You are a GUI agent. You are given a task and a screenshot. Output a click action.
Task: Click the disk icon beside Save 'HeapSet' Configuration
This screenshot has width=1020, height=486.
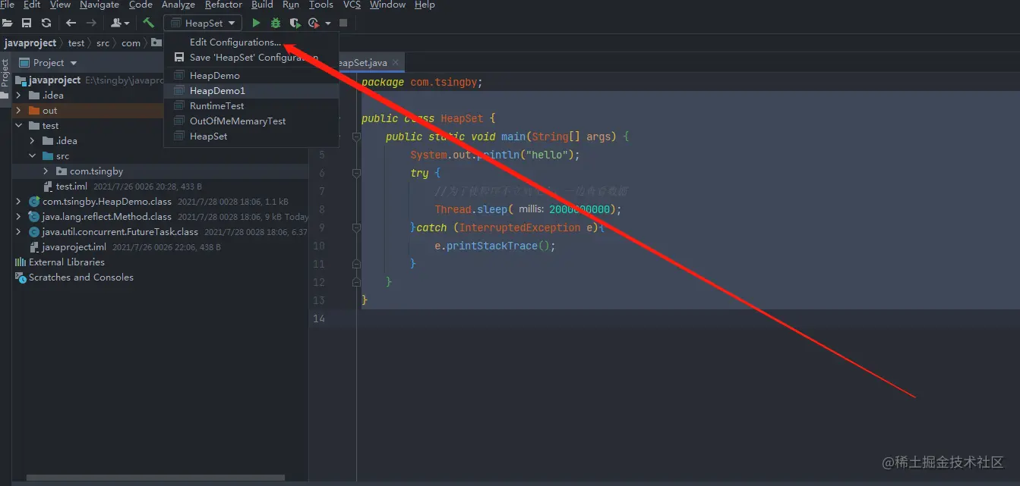(179, 58)
